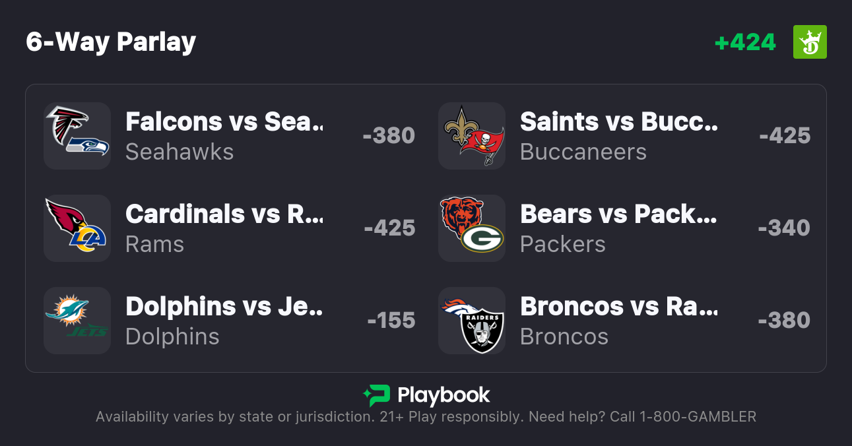Click the green Playbook logo icon
Viewport: 852px width, 446px height.
[376, 395]
